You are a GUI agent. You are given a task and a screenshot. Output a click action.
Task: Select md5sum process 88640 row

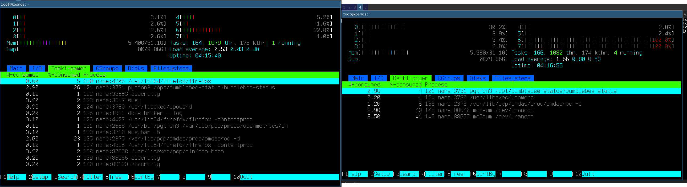(511, 110)
